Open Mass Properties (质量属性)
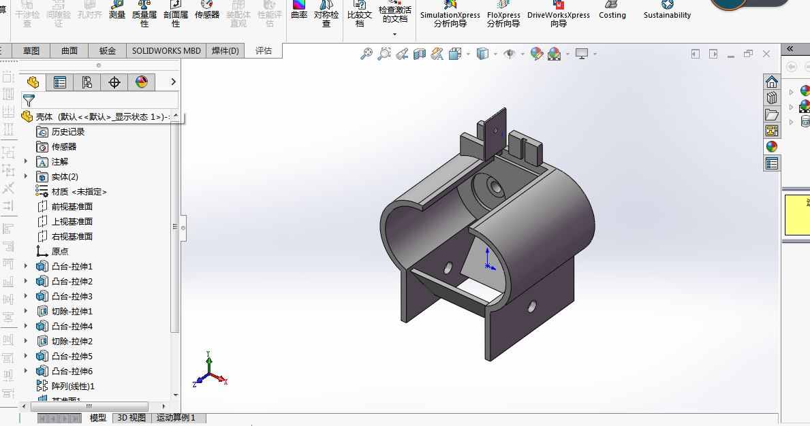Screen dimensions: 810x426 click(144, 14)
